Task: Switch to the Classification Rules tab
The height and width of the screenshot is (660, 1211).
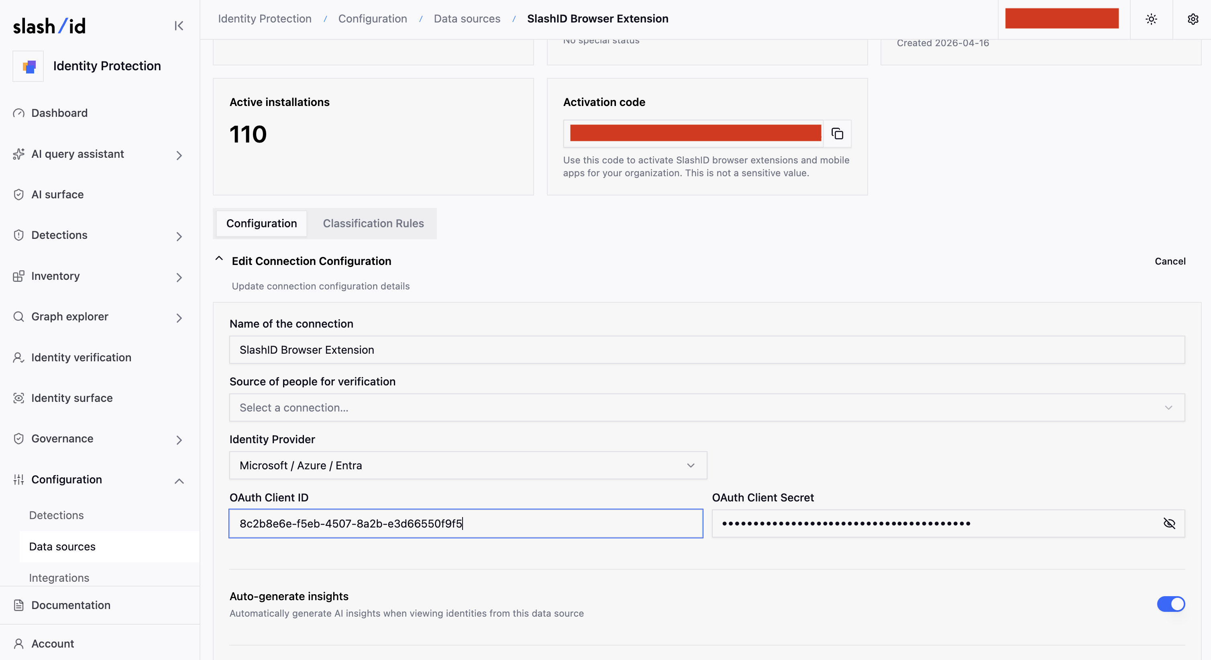Action: 373,223
